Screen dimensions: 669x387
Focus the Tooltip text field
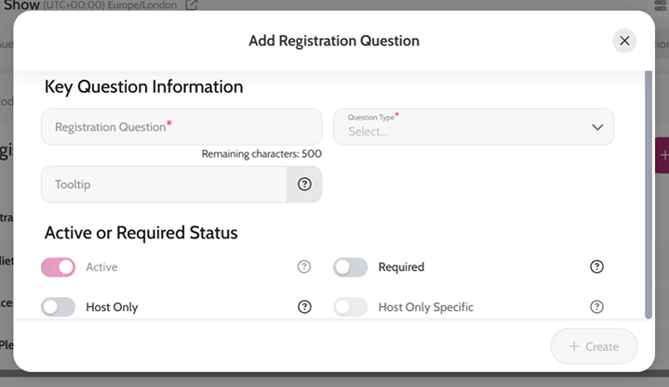tap(164, 185)
